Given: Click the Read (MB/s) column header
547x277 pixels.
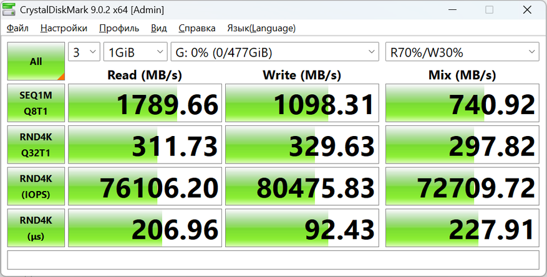Looking at the screenshot, I should coord(145,75).
